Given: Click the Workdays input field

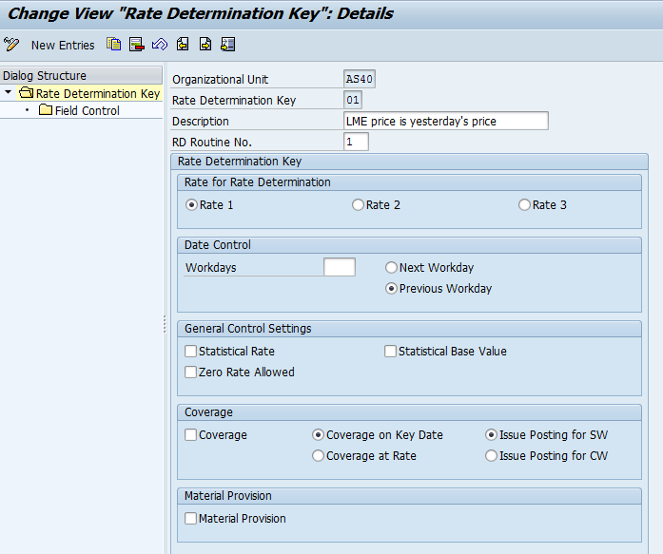Looking at the screenshot, I should click(339, 268).
